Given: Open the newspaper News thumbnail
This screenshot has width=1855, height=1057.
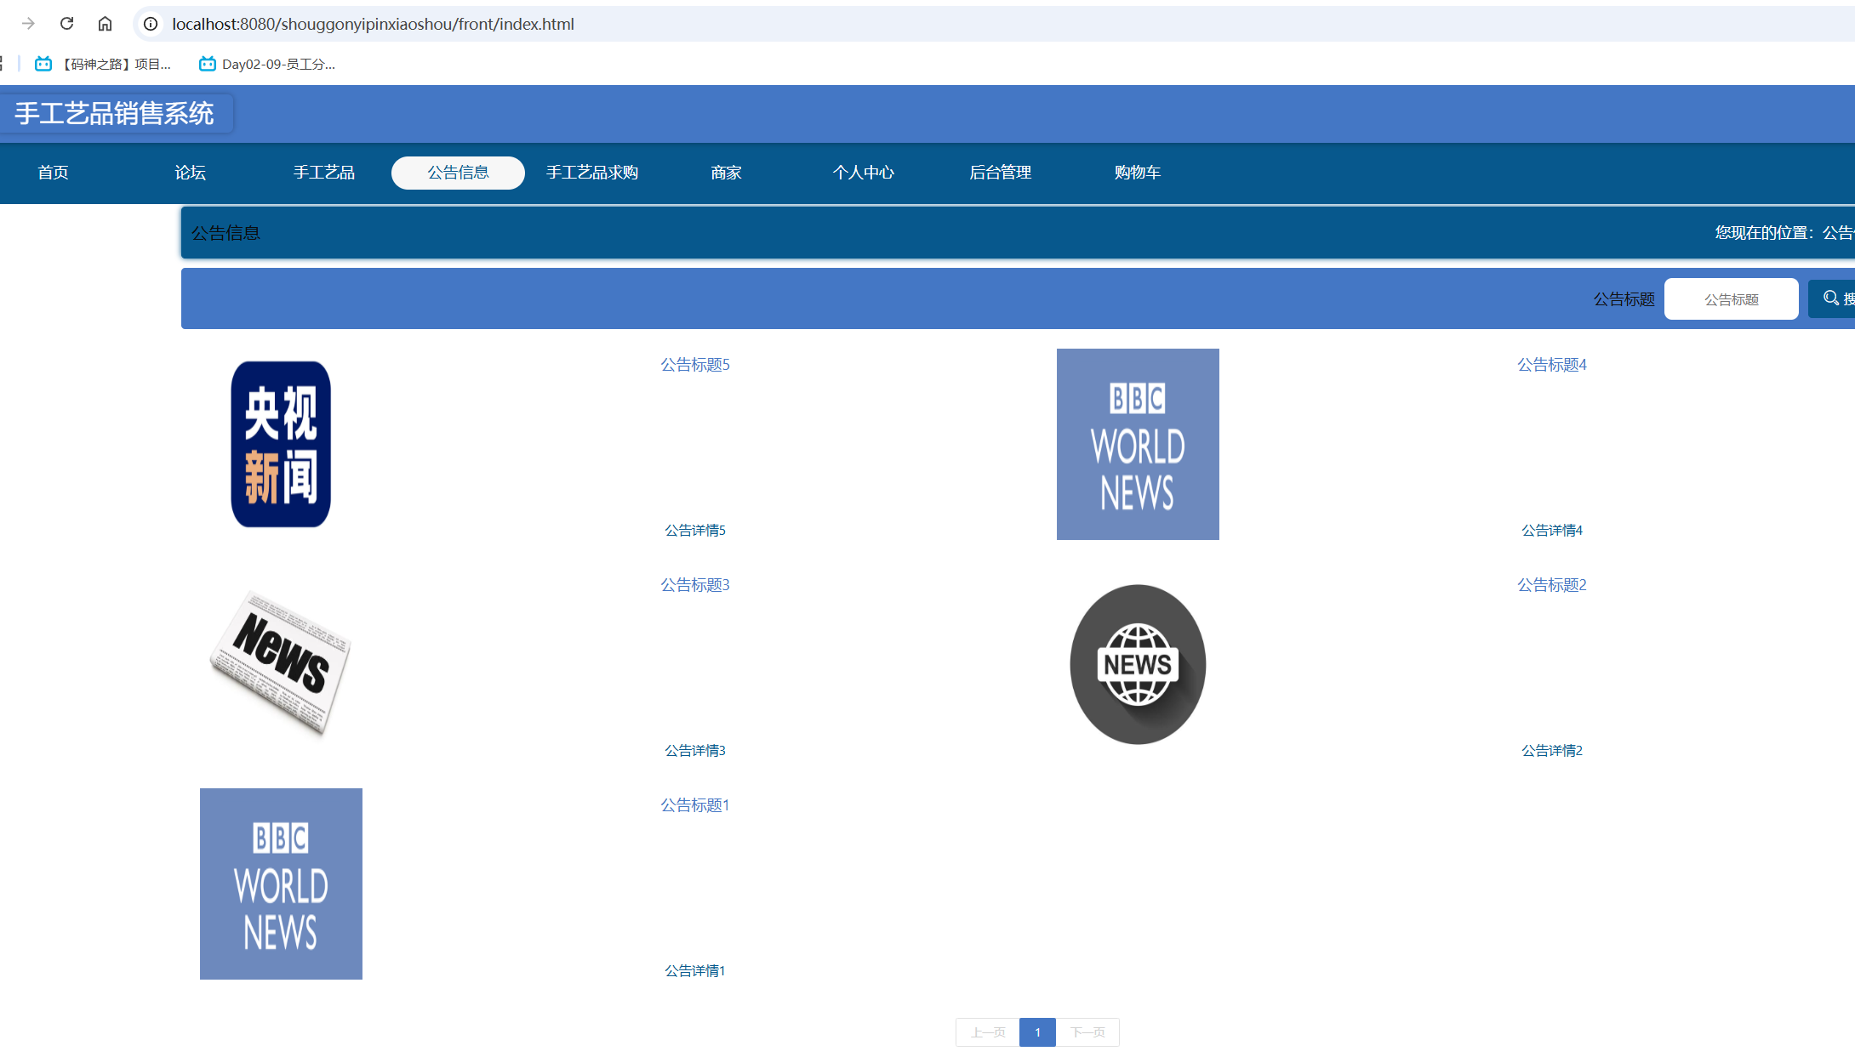Looking at the screenshot, I should (281, 662).
